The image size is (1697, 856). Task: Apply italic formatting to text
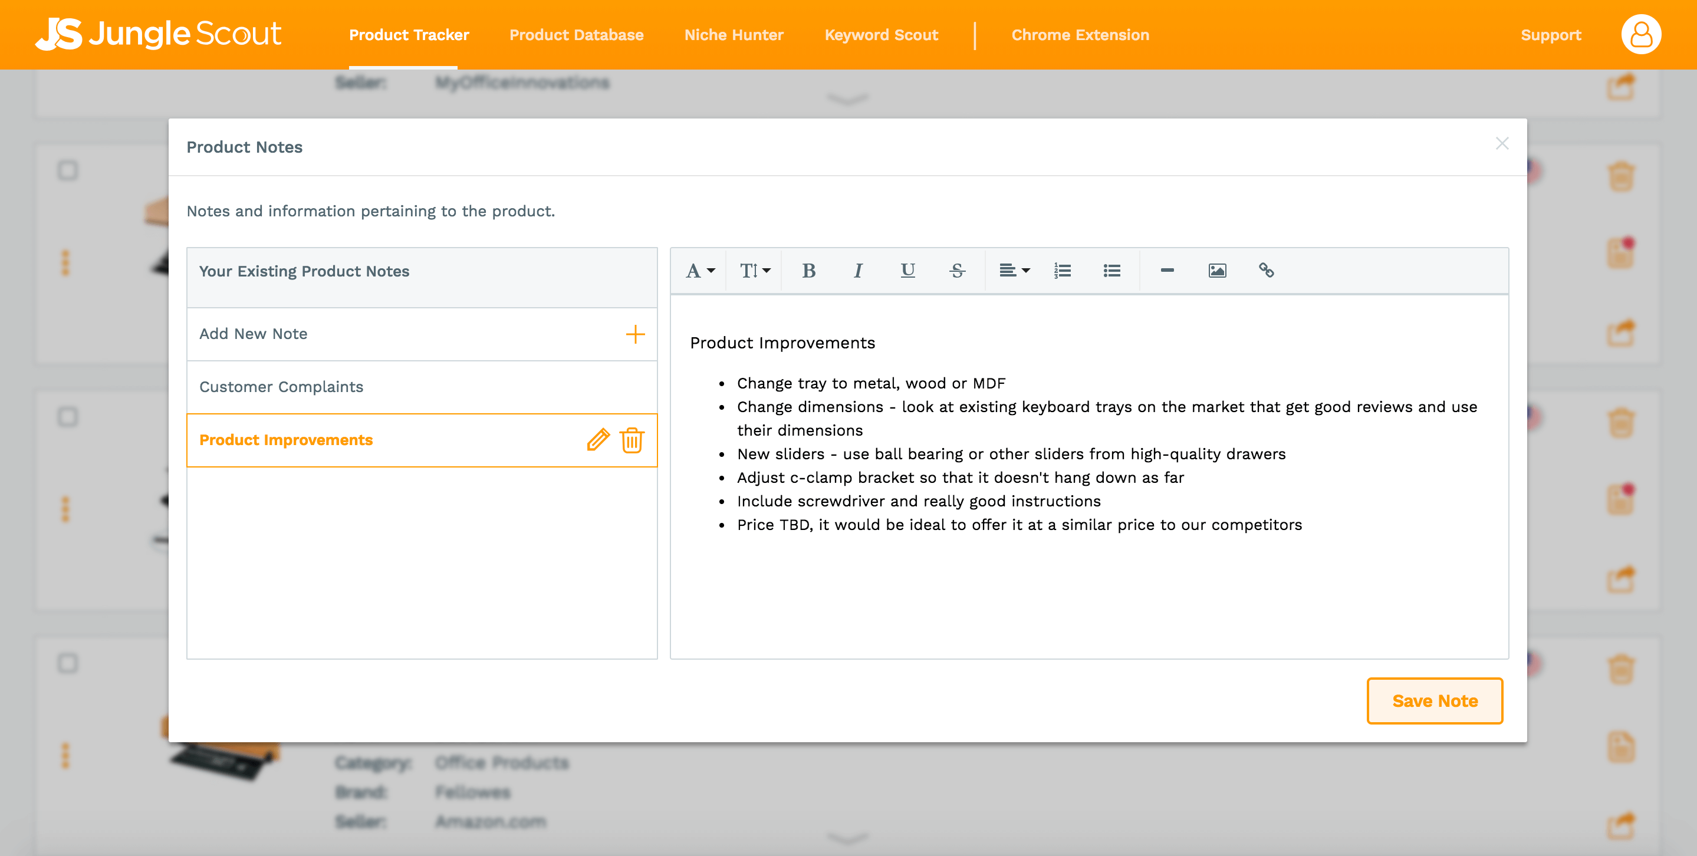pyautogui.click(x=857, y=271)
